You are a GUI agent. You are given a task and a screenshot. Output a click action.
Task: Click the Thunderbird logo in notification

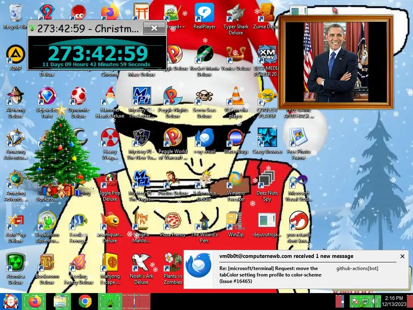click(x=198, y=265)
